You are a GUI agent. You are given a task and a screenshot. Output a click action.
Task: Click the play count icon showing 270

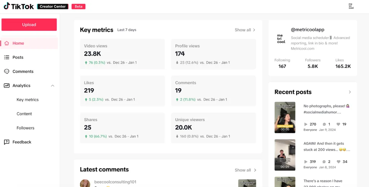[306, 124]
